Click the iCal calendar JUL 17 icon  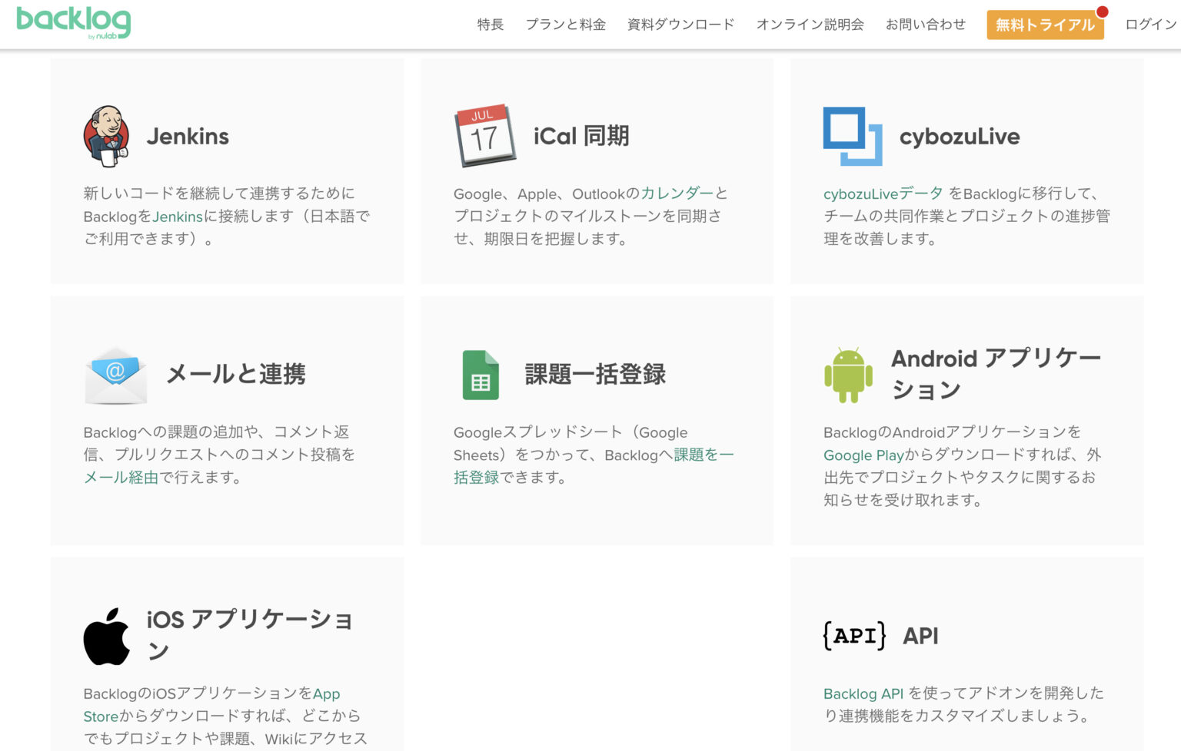(x=484, y=136)
